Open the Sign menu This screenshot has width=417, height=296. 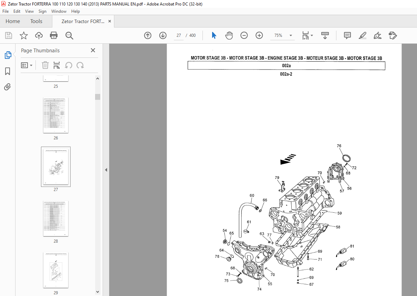pos(42,11)
